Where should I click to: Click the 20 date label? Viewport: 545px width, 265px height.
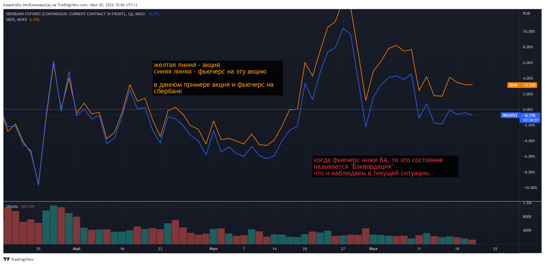tap(305, 249)
